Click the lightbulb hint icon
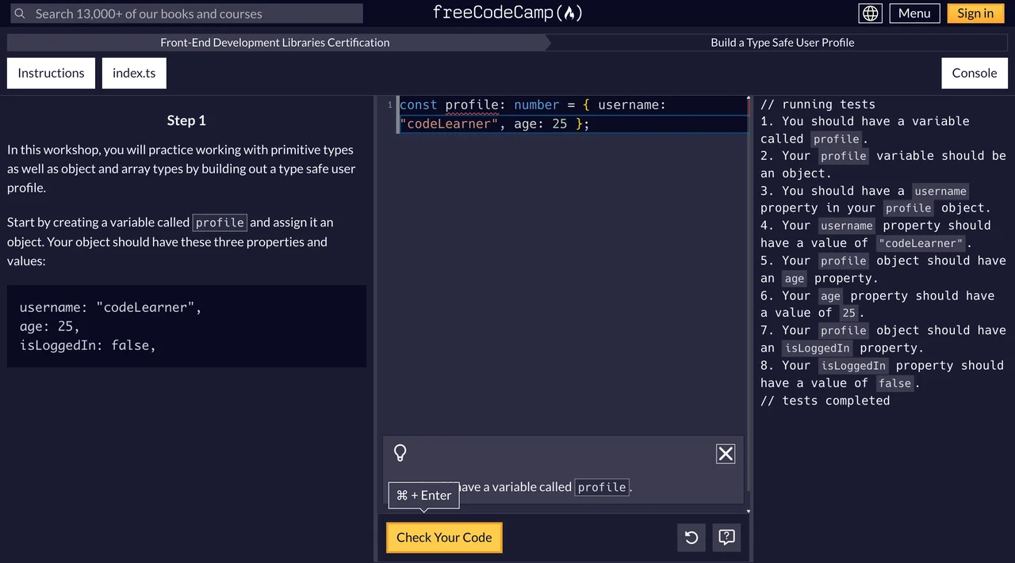Image resolution: width=1015 pixels, height=563 pixels. coord(400,453)
